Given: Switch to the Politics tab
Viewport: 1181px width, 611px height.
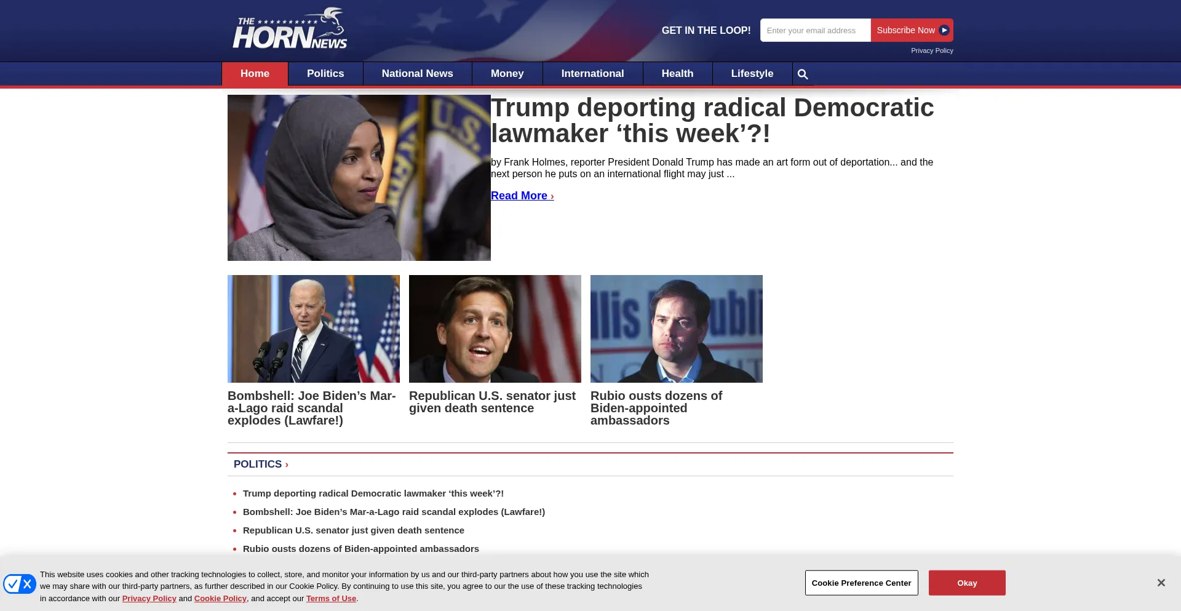Looking at the screenshot, I should pyautogui.click(x=325, y=73).
